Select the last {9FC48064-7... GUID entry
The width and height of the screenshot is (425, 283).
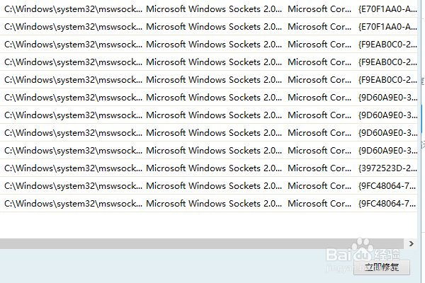point(387,203)
